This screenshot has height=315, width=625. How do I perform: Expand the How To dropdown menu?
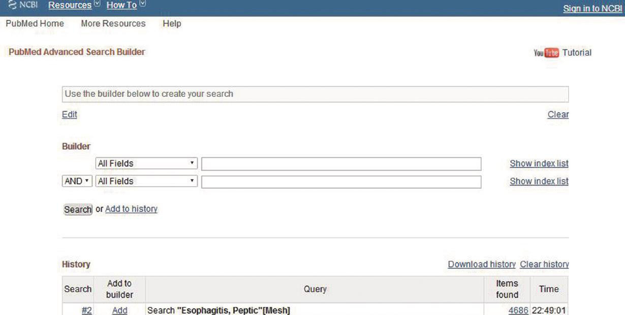pyautogui.click(x=125, y=5)
